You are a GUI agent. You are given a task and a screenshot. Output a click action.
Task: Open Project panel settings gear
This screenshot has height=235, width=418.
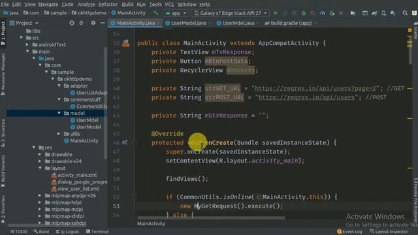93,23
